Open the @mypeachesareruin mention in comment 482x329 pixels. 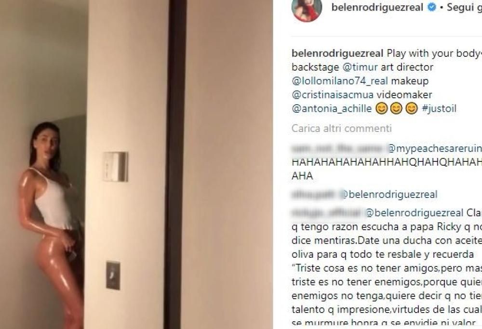click(x=435, y=149)
